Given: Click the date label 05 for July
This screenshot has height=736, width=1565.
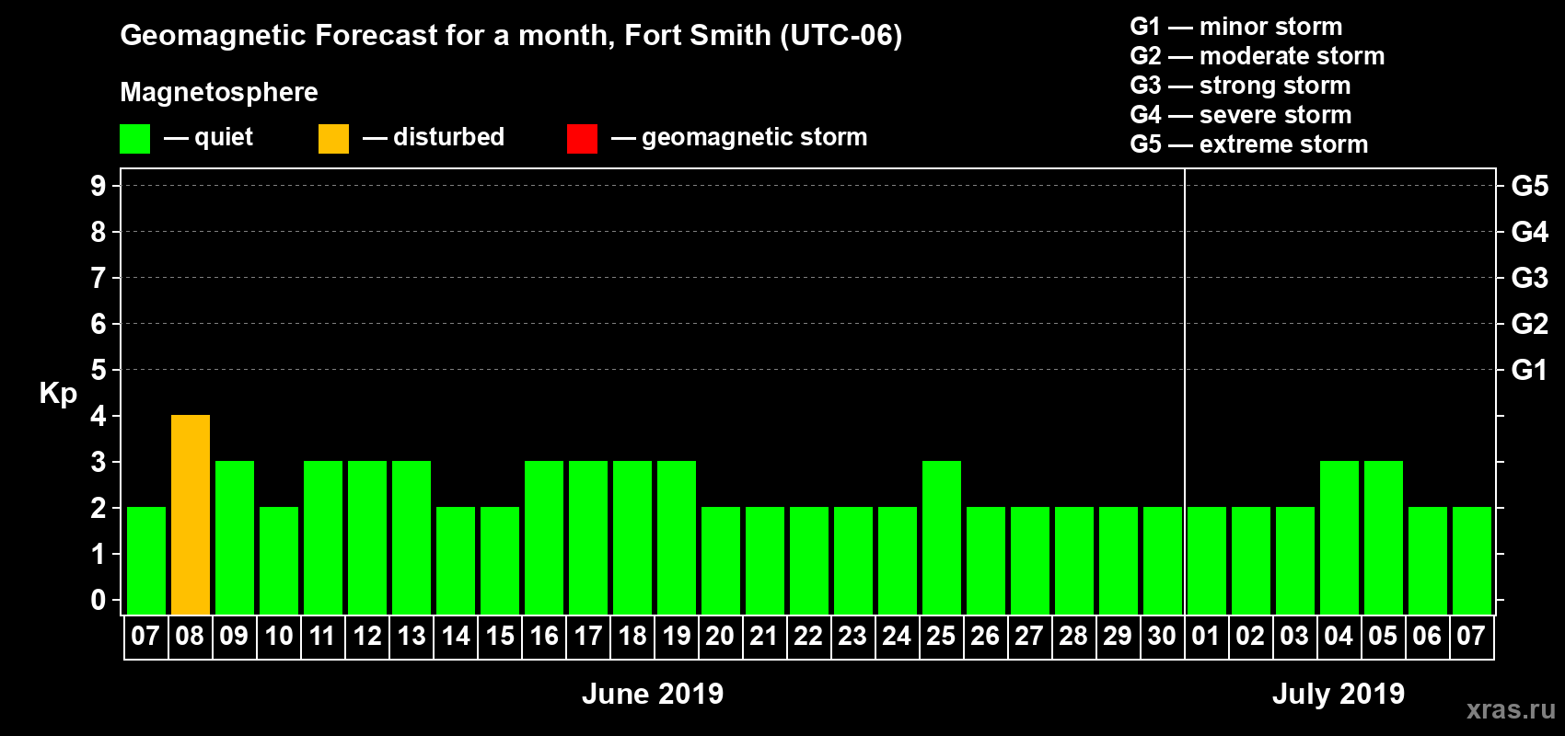Looking at the screenshot, I should [1383, 636].
